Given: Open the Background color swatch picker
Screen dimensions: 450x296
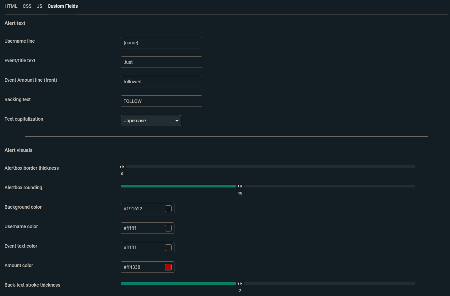Looking at the screenshot, I should (x=168, y=209).
